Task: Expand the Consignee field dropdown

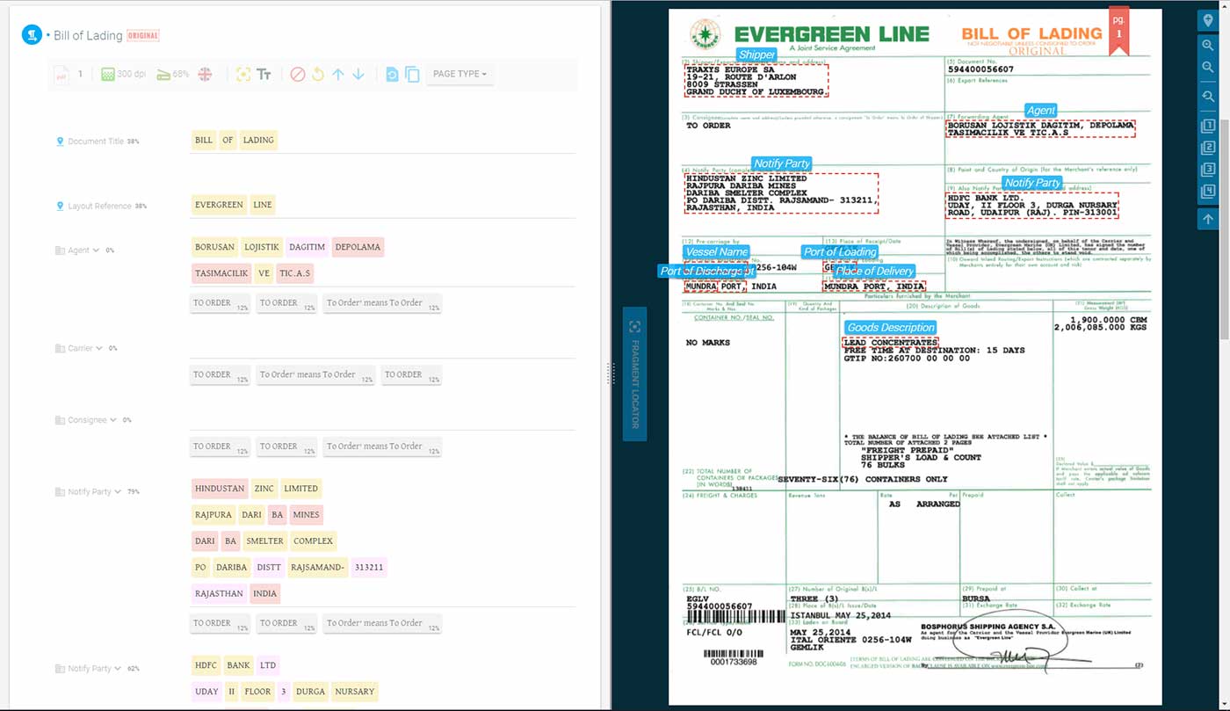Action: click(113, 420)
